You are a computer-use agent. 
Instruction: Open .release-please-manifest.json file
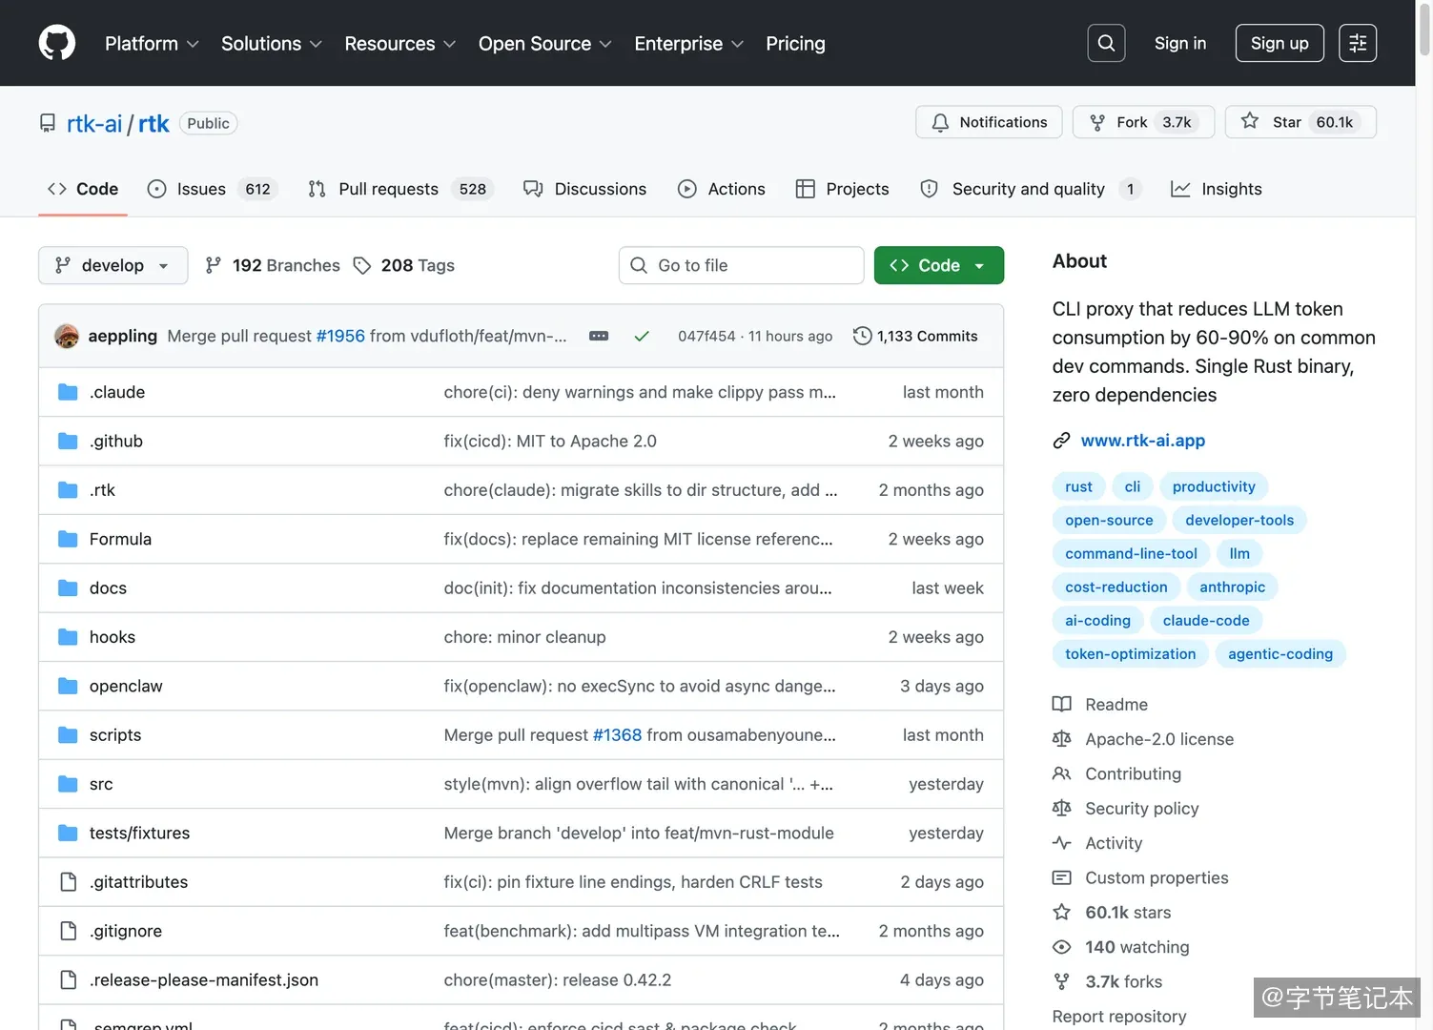(x=204, y=980)
